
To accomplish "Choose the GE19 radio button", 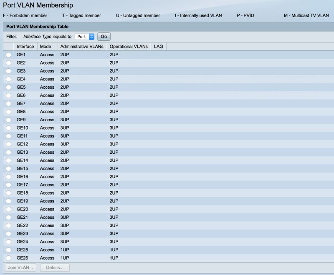I will point(8,201).
